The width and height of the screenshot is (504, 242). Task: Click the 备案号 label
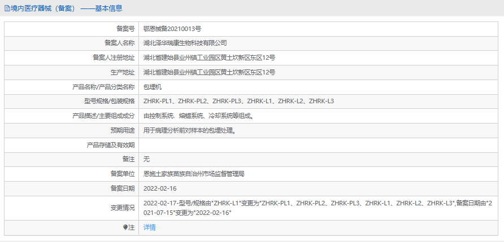pyautogui.click(x=125, y=29)
